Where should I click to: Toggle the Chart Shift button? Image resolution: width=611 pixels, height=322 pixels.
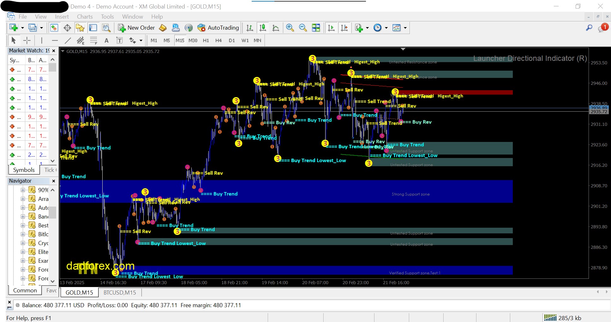tap(344, 28)
